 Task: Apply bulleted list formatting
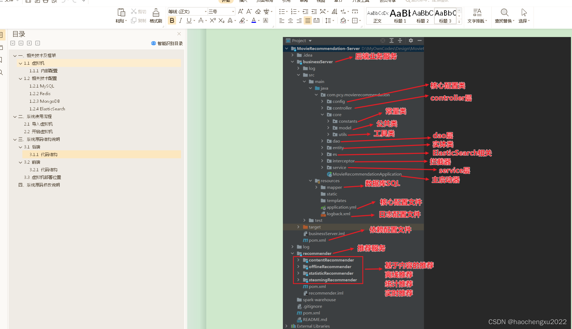coord(282,12)
